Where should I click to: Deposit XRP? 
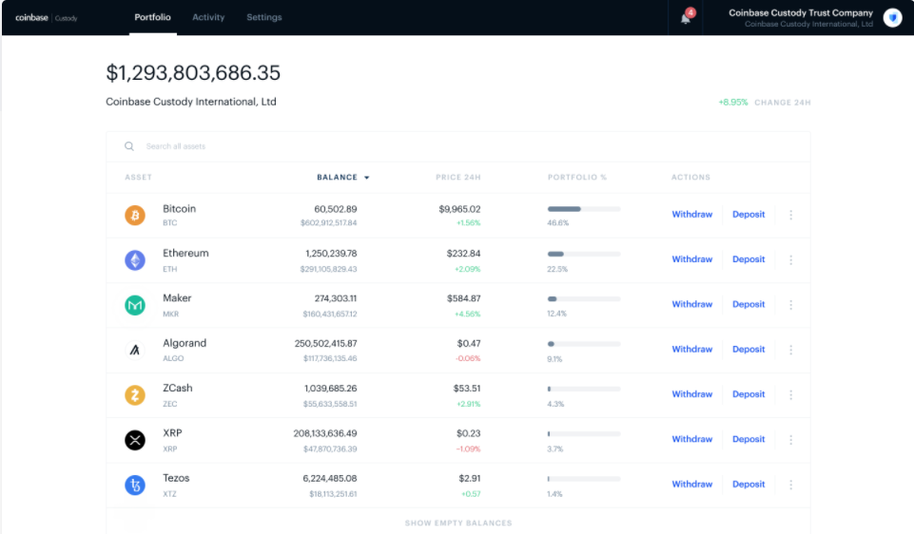coord(749,439)
